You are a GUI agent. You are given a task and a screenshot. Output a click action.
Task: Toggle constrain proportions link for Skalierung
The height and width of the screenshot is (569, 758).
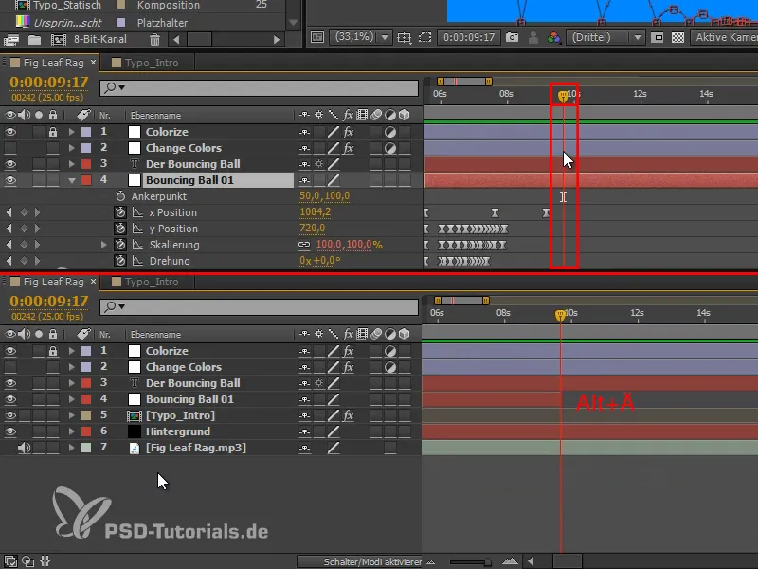click(x=304, y=245)
